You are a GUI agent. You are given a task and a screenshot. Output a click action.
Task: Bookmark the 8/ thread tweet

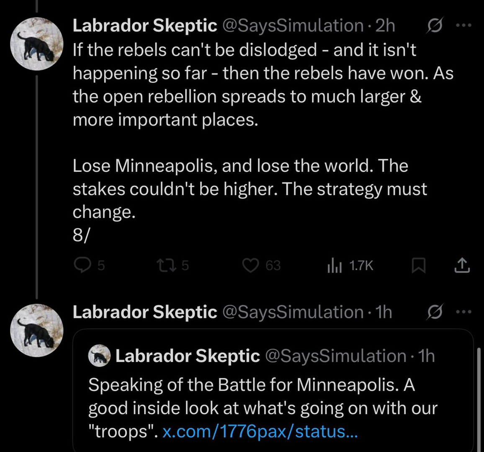point(419,265)
